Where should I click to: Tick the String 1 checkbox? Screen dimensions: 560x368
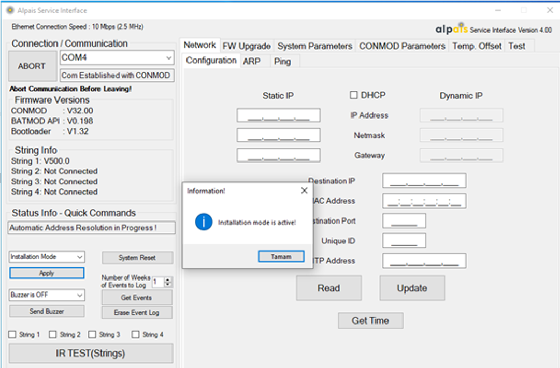click(x=12, y=334)
